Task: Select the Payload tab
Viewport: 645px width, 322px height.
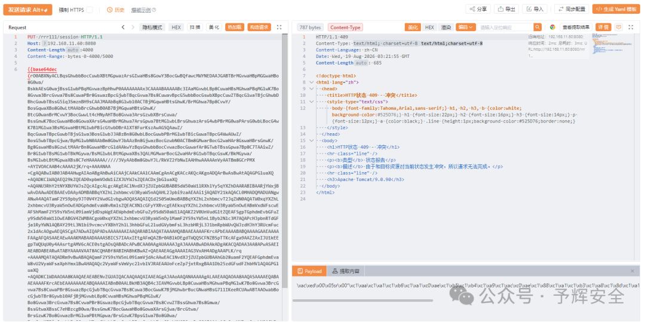Action: coord(309,271)
